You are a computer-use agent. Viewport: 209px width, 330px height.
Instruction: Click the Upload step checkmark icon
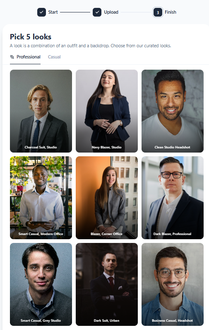coord(97,12)
